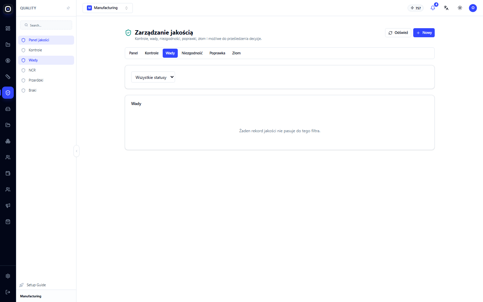Image resolution: width=483 pixels, height=302 pixels.
Task: Switch to the Niezgodność tab
Action: click(x=192, y=53)
